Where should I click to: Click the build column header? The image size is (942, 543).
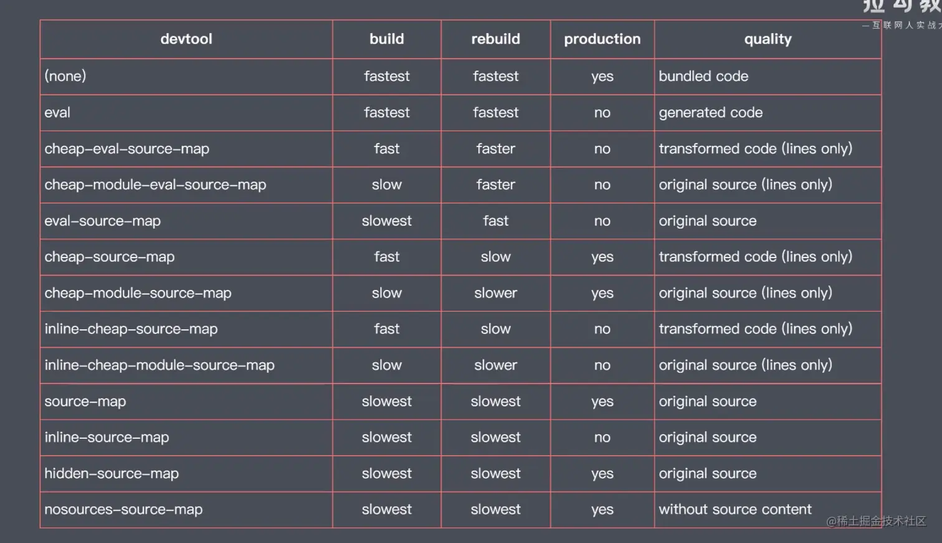pyautogui.click(x=386, y=39)
